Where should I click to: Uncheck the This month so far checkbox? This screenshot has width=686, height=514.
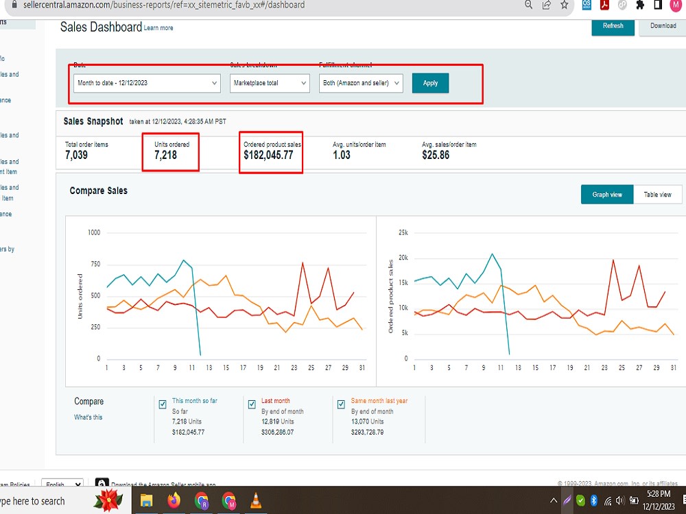[163, 404]
